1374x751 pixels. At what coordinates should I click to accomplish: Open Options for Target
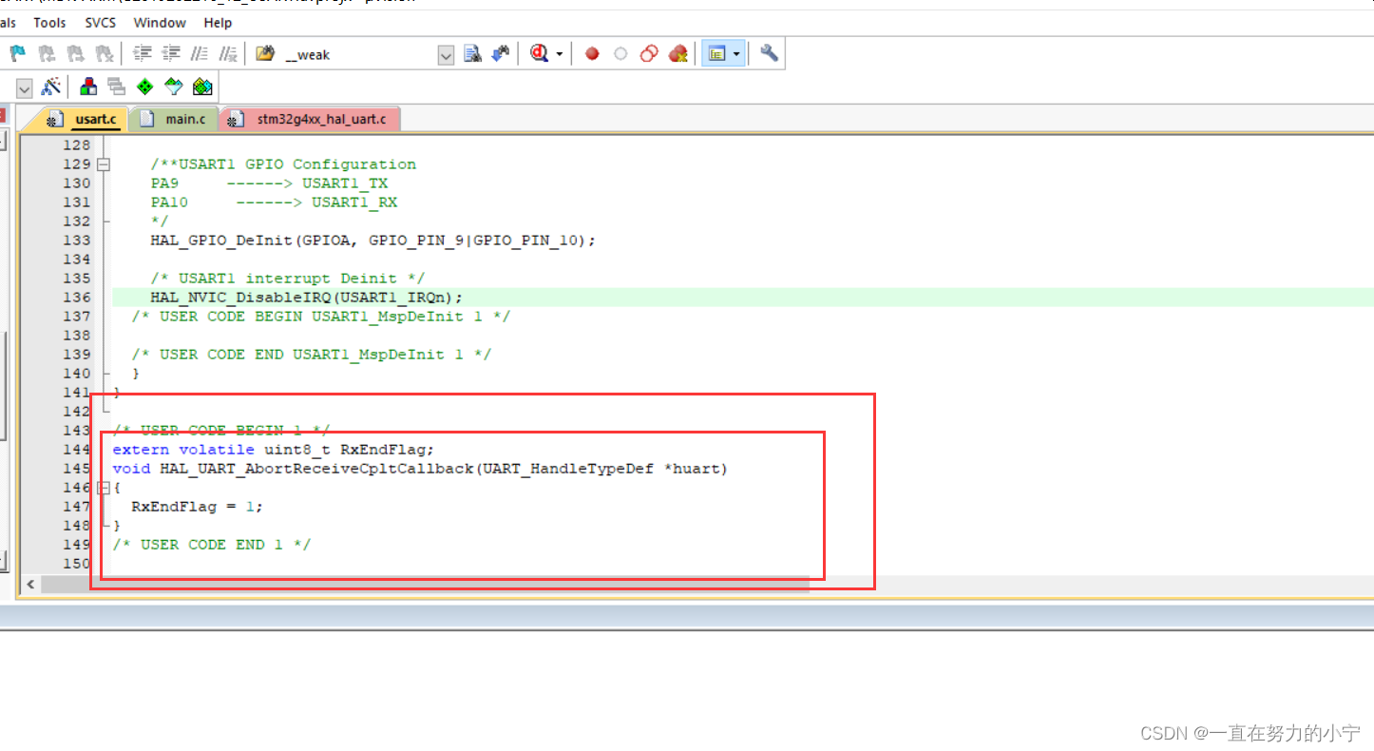tap(51, 87)
